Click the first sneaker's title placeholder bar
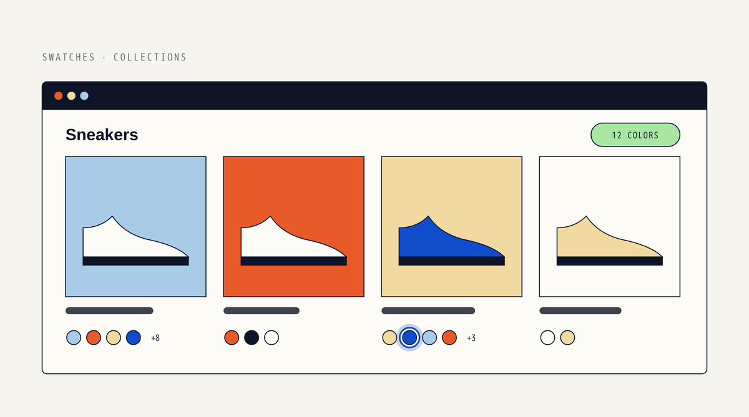The image size is (749, 417). (x=109, y=310)
